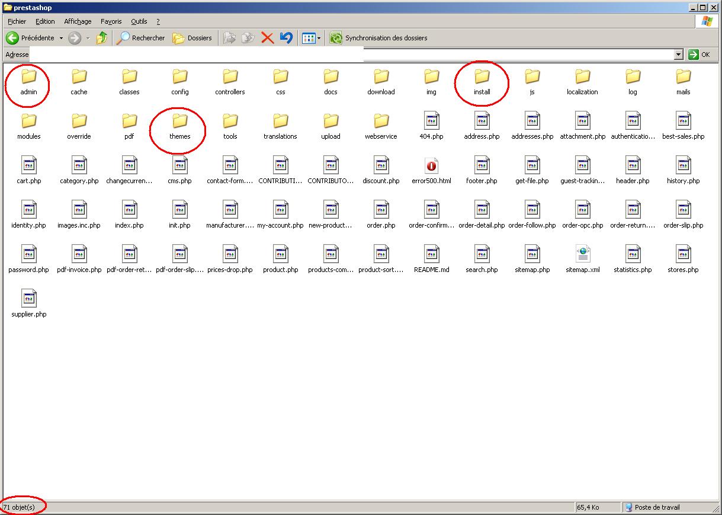Click the forward navigation arrow icon
The height and width of the screenshot is (515, 722).
point(75,38)
